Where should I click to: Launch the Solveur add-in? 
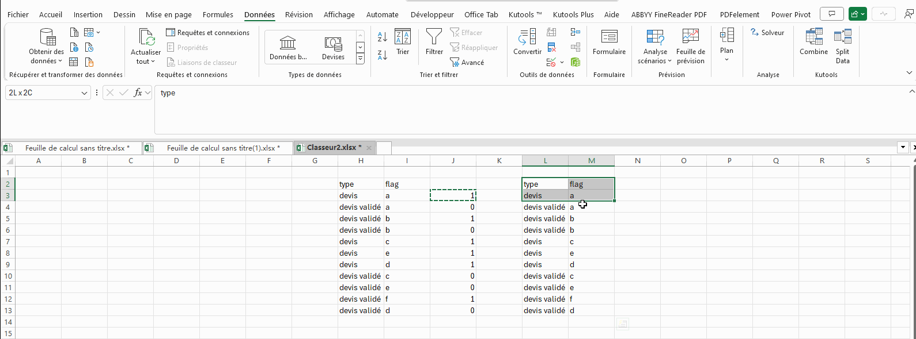(x=767, y=33)
